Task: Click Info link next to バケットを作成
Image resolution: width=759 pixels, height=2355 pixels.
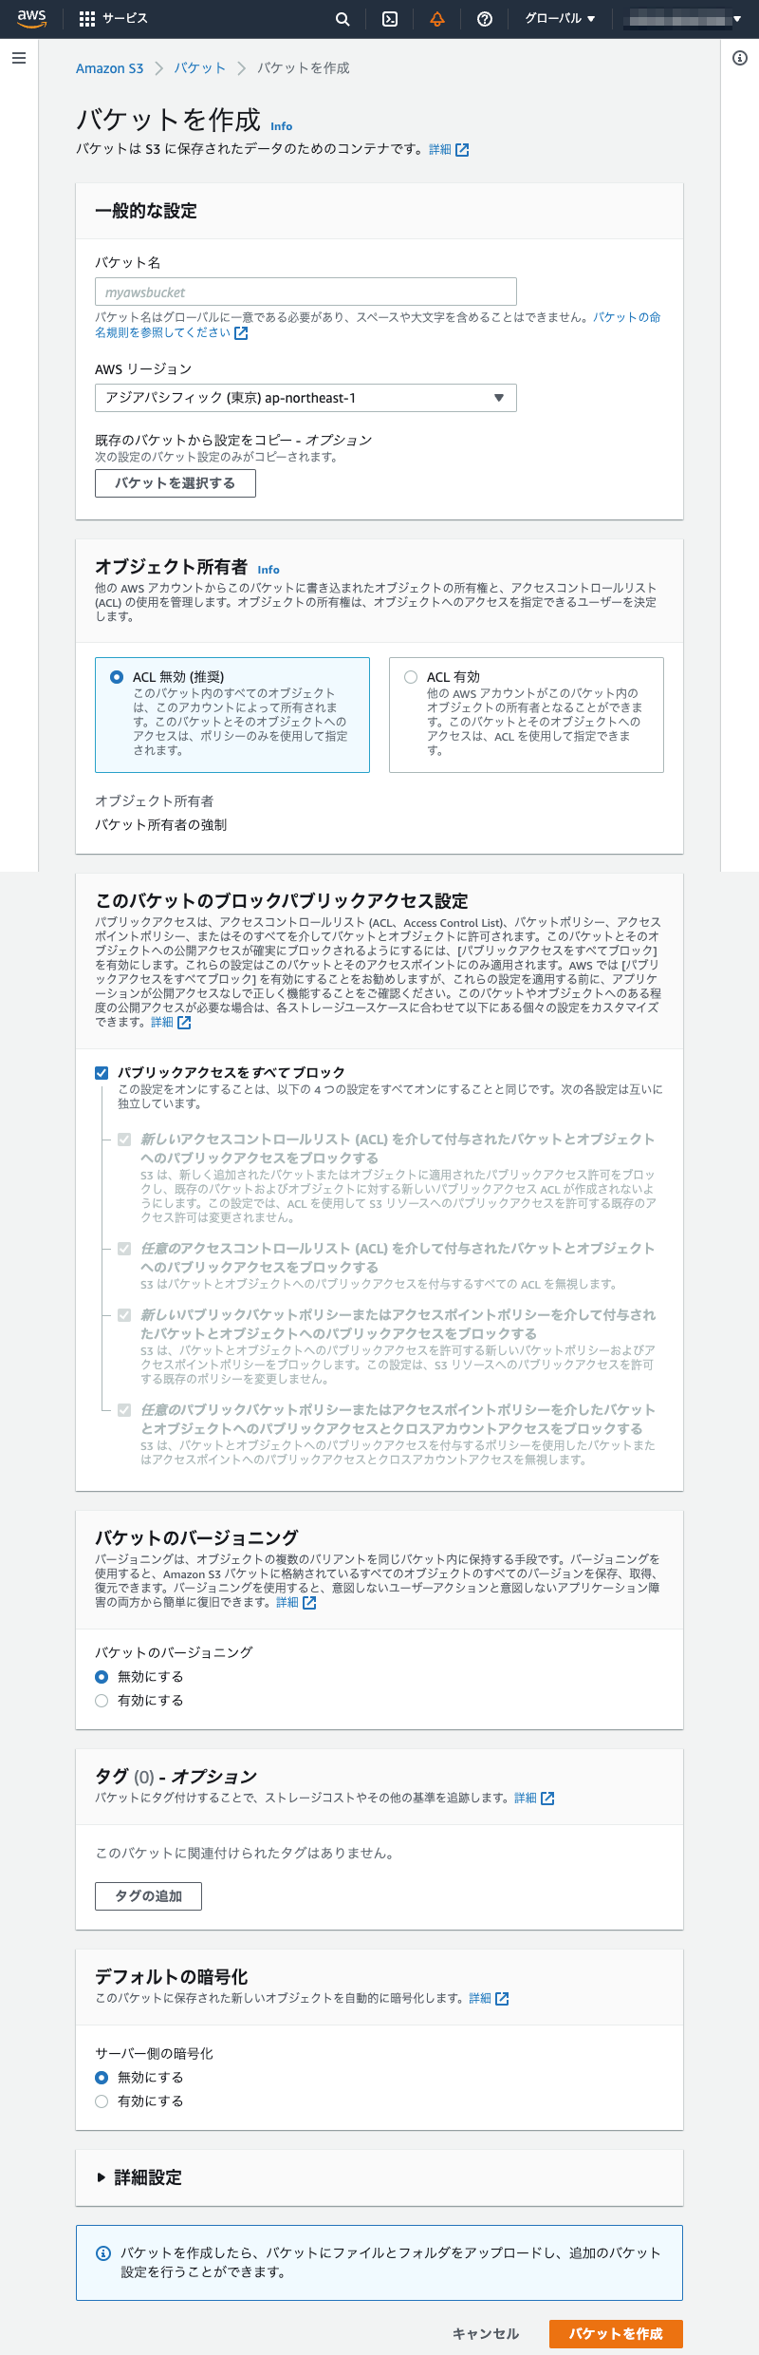Action: [281, 126]
